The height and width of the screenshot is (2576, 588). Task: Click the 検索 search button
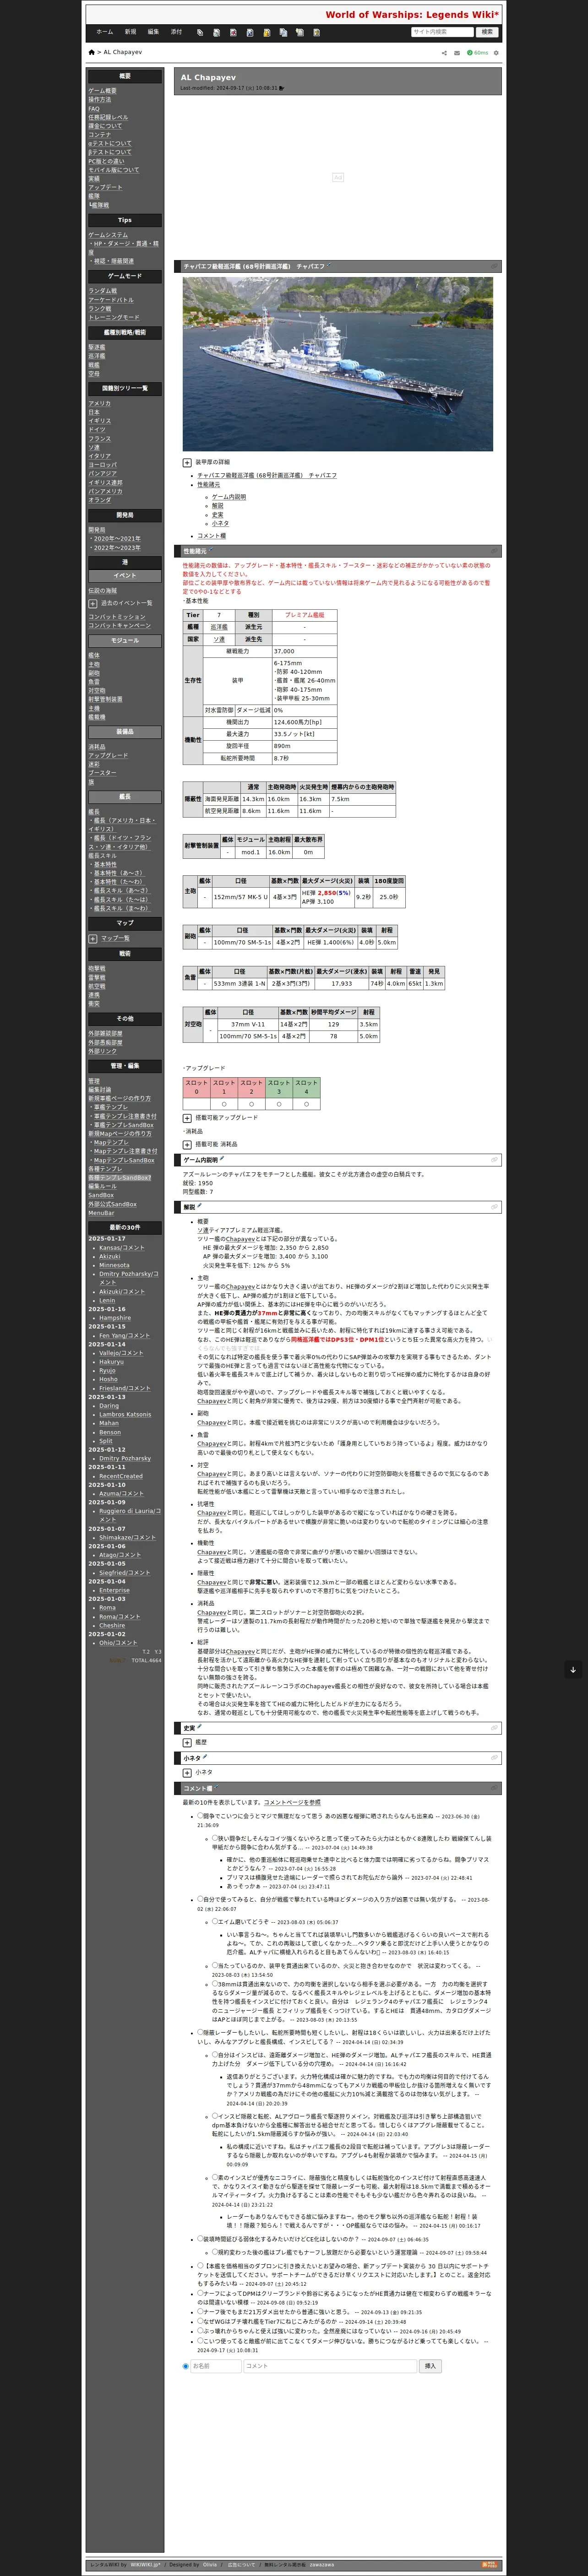(487, 32)
